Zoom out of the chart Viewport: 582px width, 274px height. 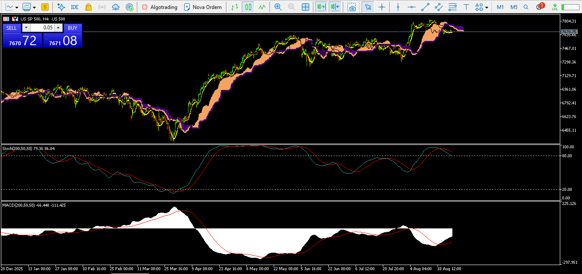[x=292, y=7]
